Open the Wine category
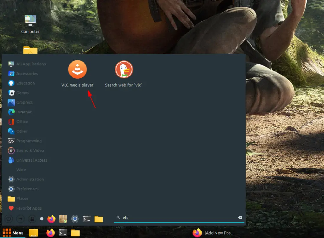The width and height of the screenshot is (324, 238). pos(21,170)
